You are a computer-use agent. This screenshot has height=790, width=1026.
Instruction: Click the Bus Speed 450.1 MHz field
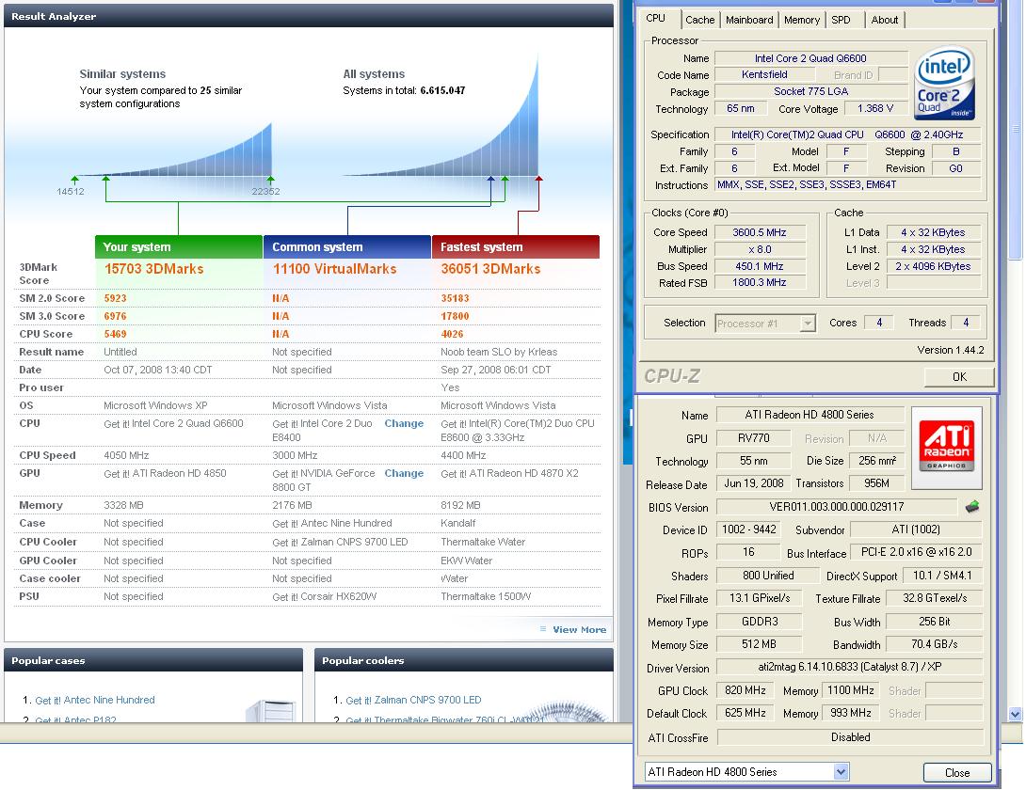pyautogui.click(x=760, y=267)
